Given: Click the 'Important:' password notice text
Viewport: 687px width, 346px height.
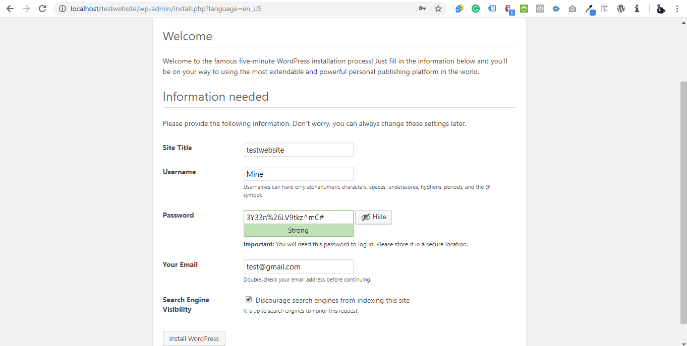Looking at the screenshot, I should click(x=356, y=244).
